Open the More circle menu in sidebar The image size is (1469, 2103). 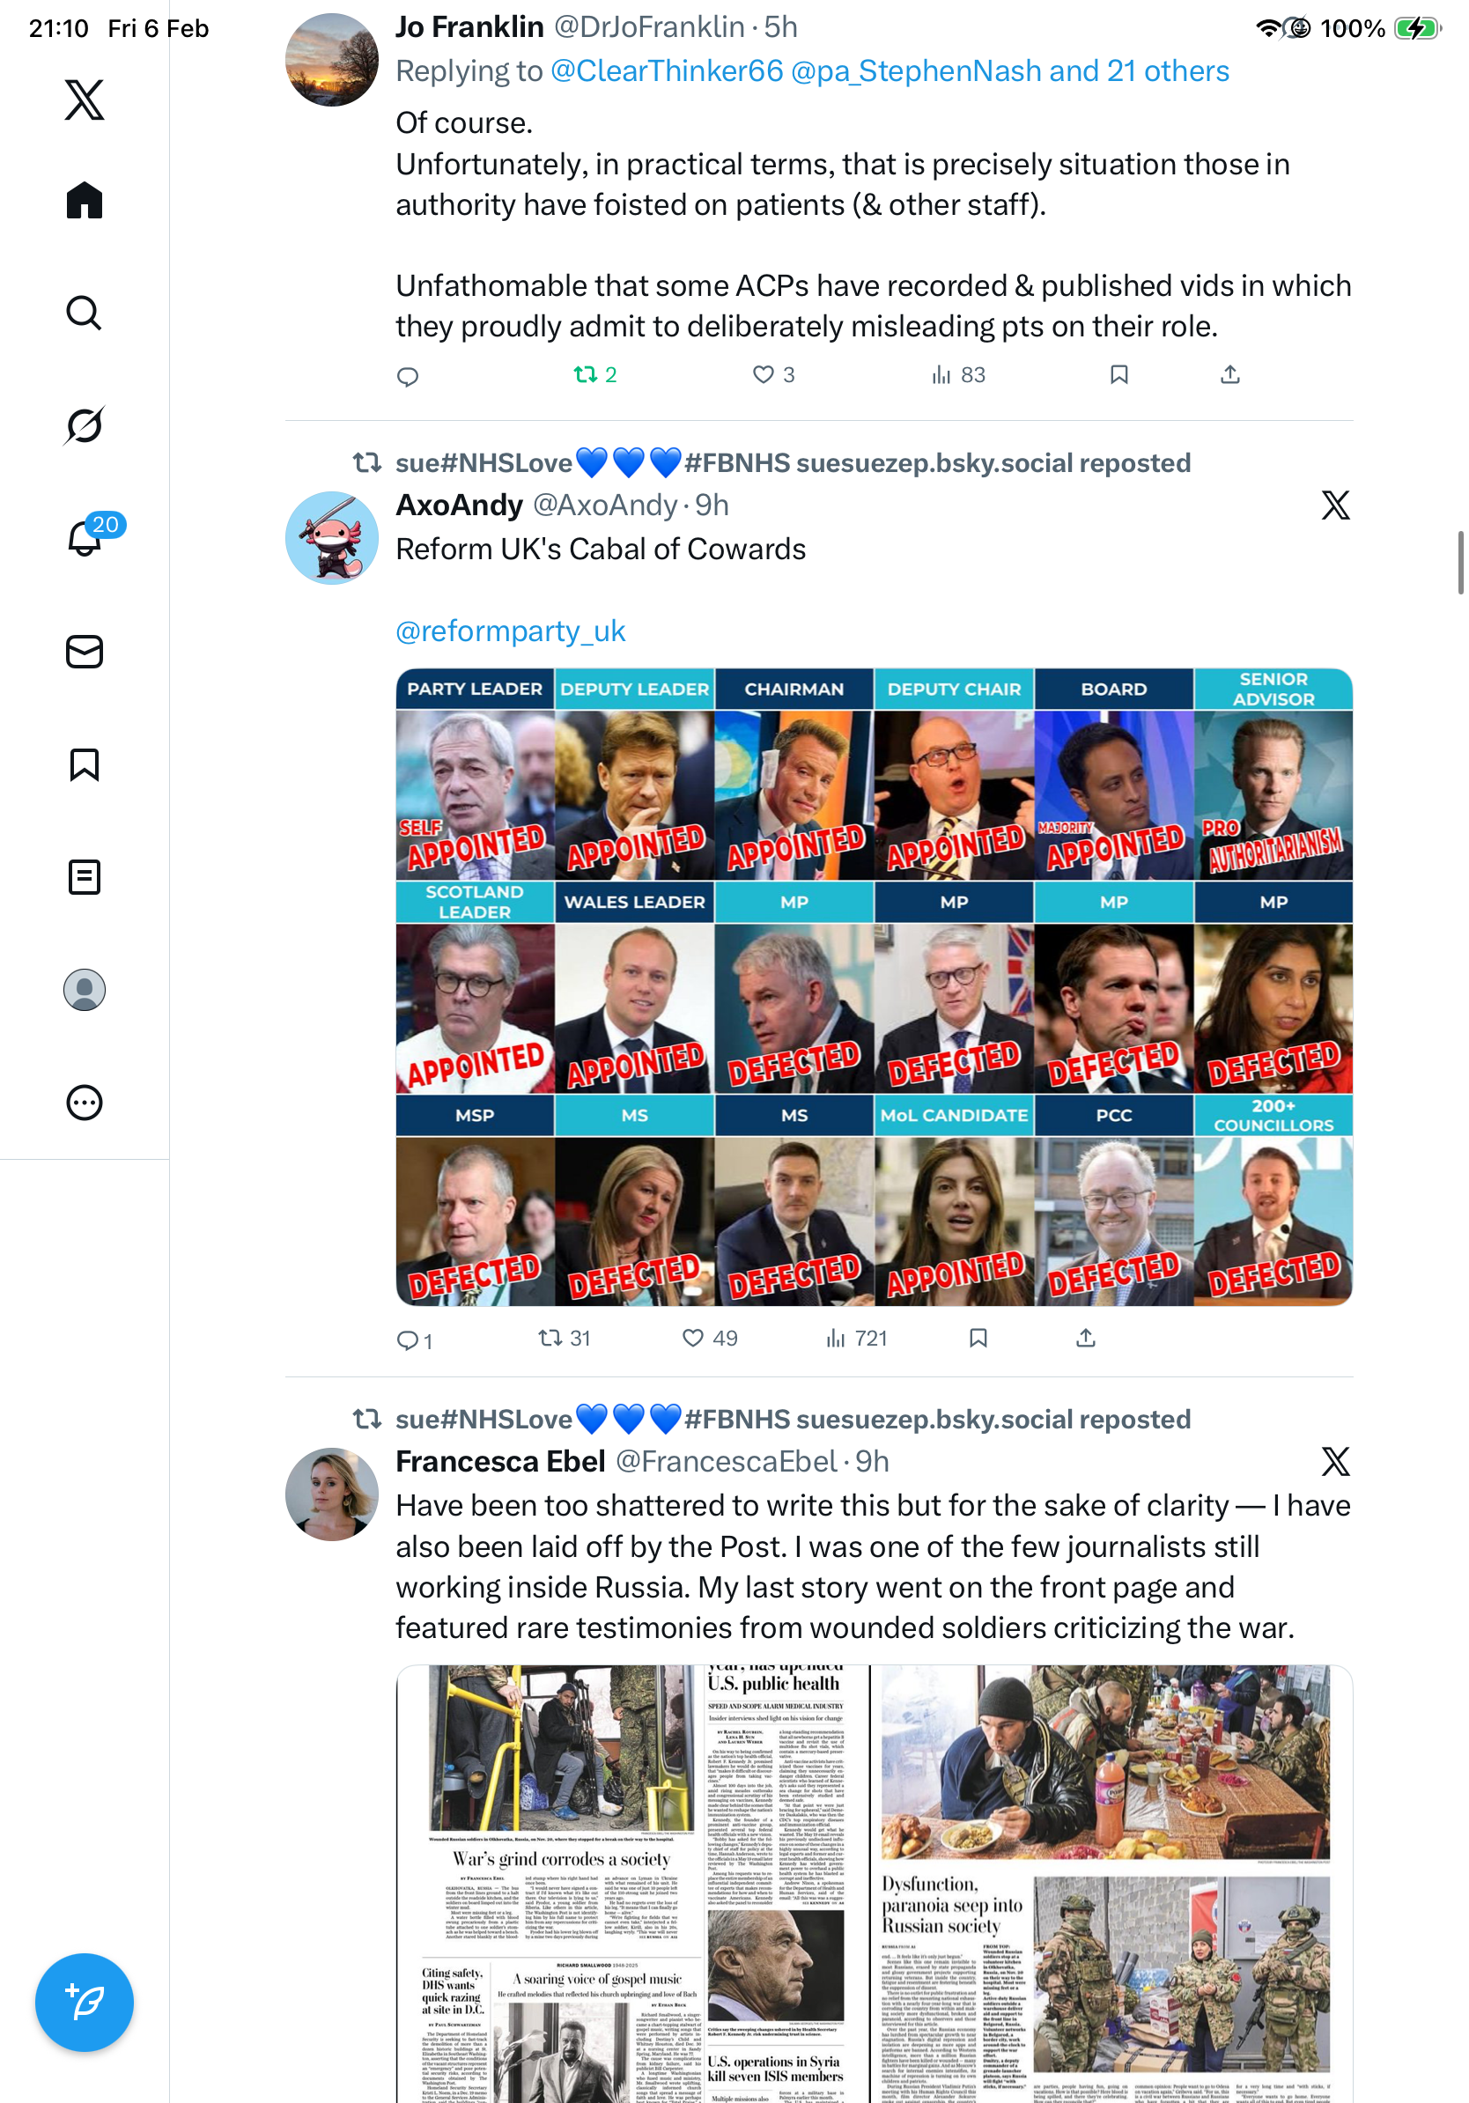coord(85,1102)
